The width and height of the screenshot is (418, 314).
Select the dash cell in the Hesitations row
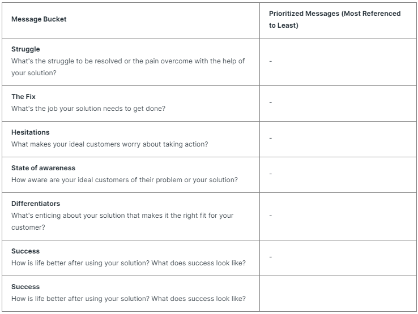coord(271,138)
